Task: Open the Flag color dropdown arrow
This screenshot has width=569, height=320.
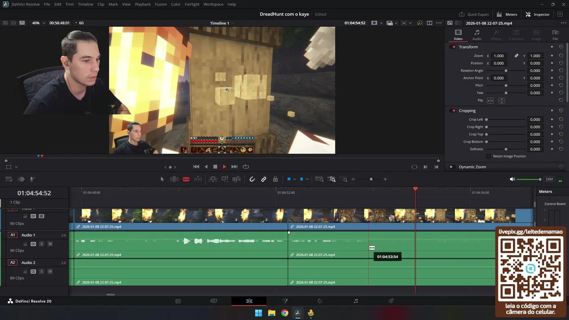Action: pos(294,180)
